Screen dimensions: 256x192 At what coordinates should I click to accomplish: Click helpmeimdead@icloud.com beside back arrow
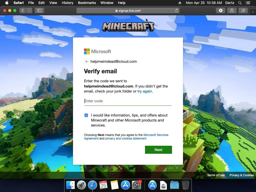114,61
